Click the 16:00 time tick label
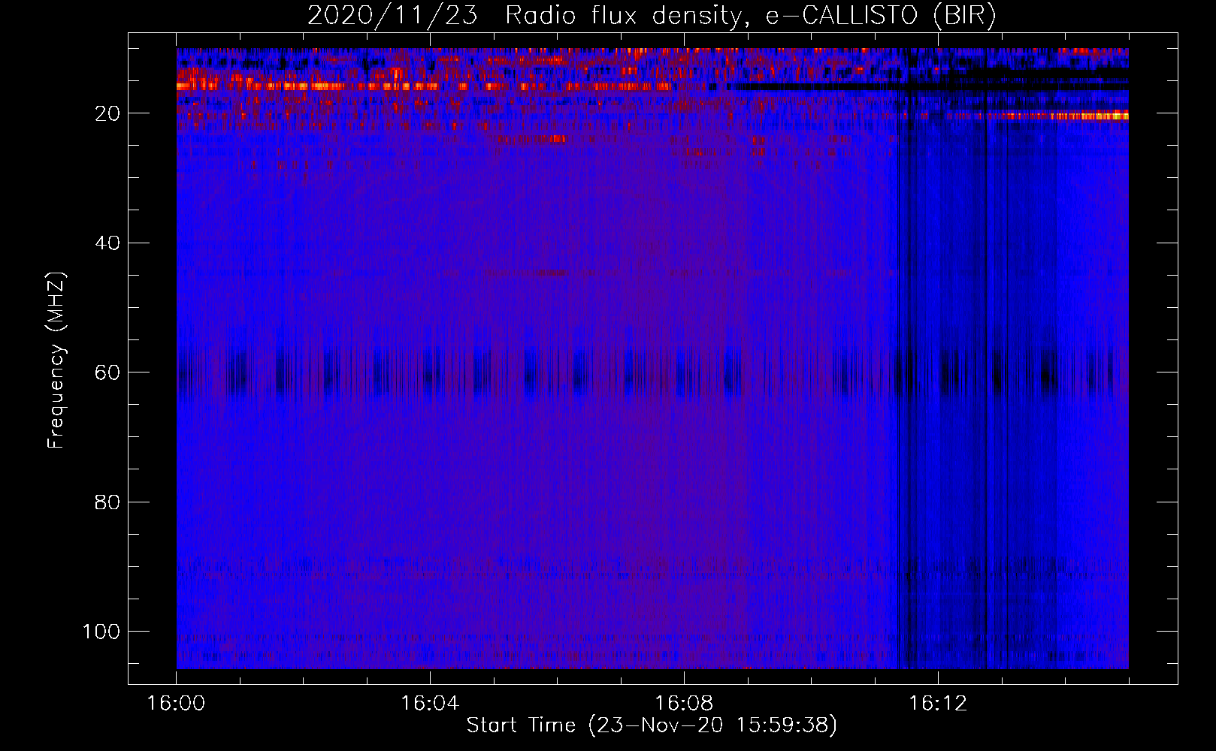 [176, 704]
